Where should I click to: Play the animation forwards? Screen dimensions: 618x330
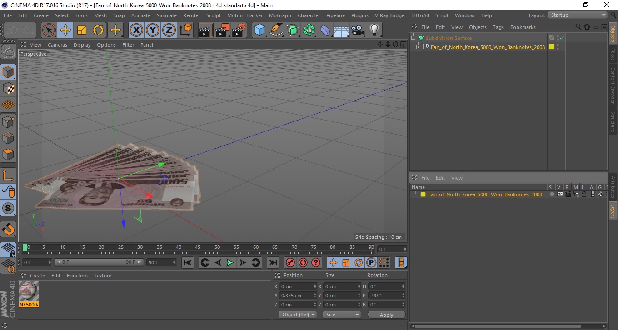(x=230, y=262)
